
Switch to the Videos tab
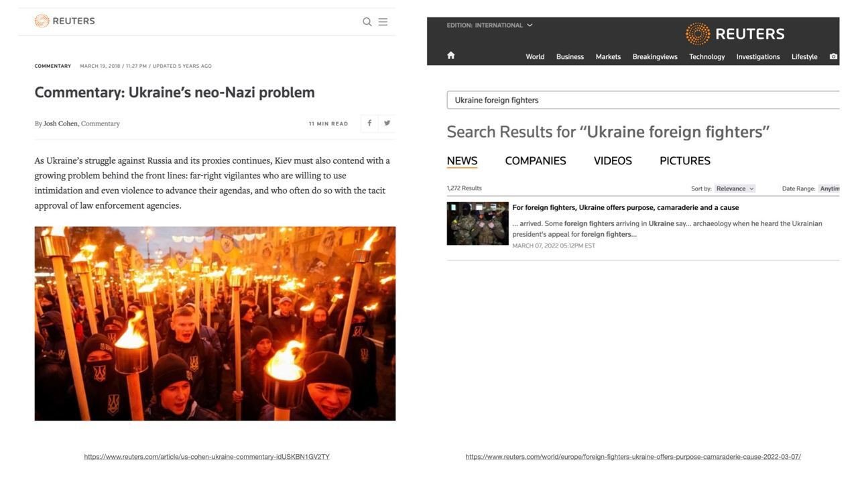tap(613, 161)
